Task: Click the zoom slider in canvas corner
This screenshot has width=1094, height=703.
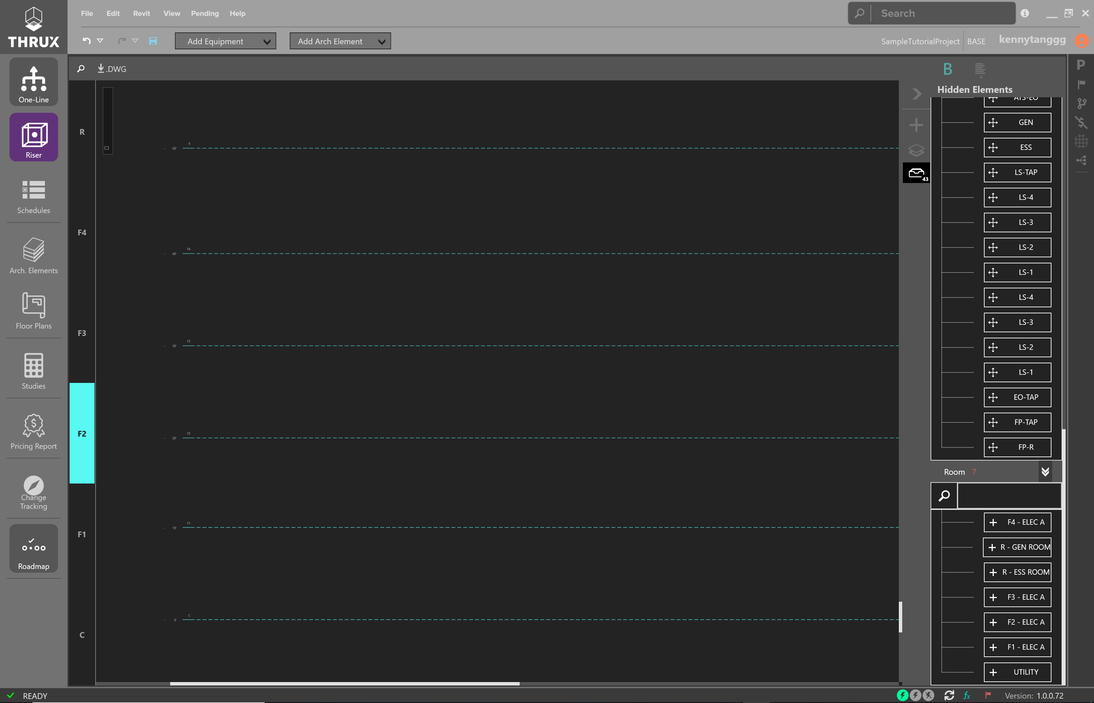Action: point(108,121)
